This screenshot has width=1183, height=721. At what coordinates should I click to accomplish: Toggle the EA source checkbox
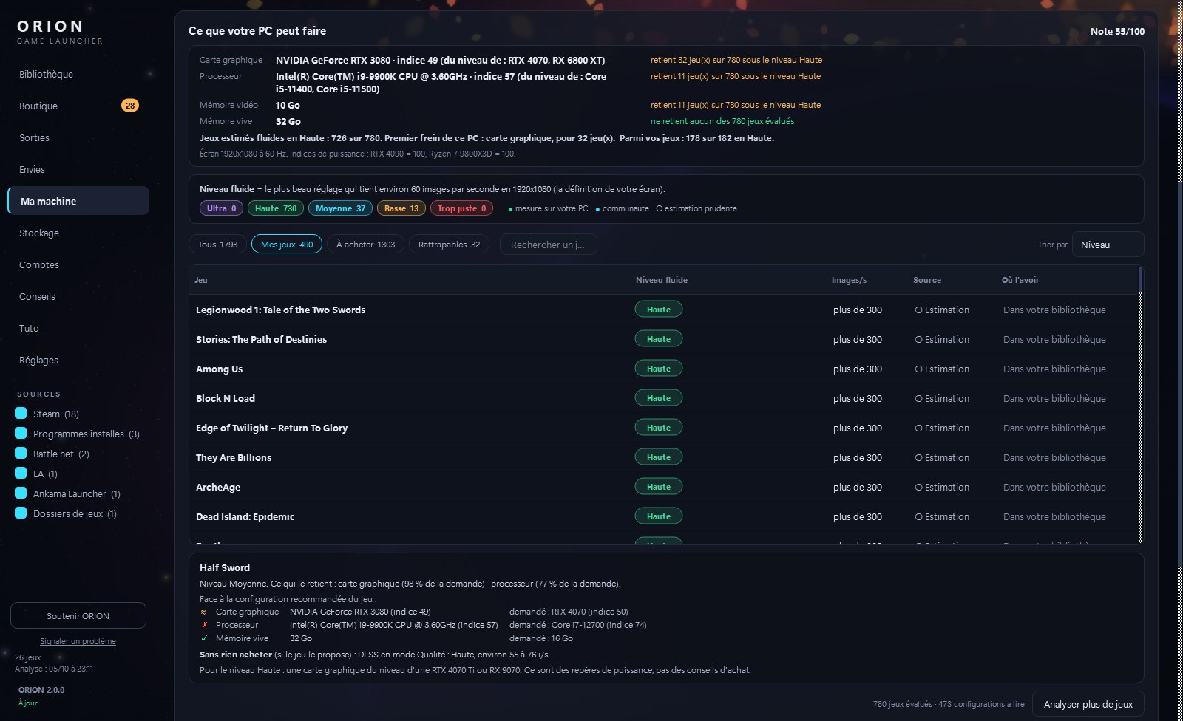(x=21, y=474)
